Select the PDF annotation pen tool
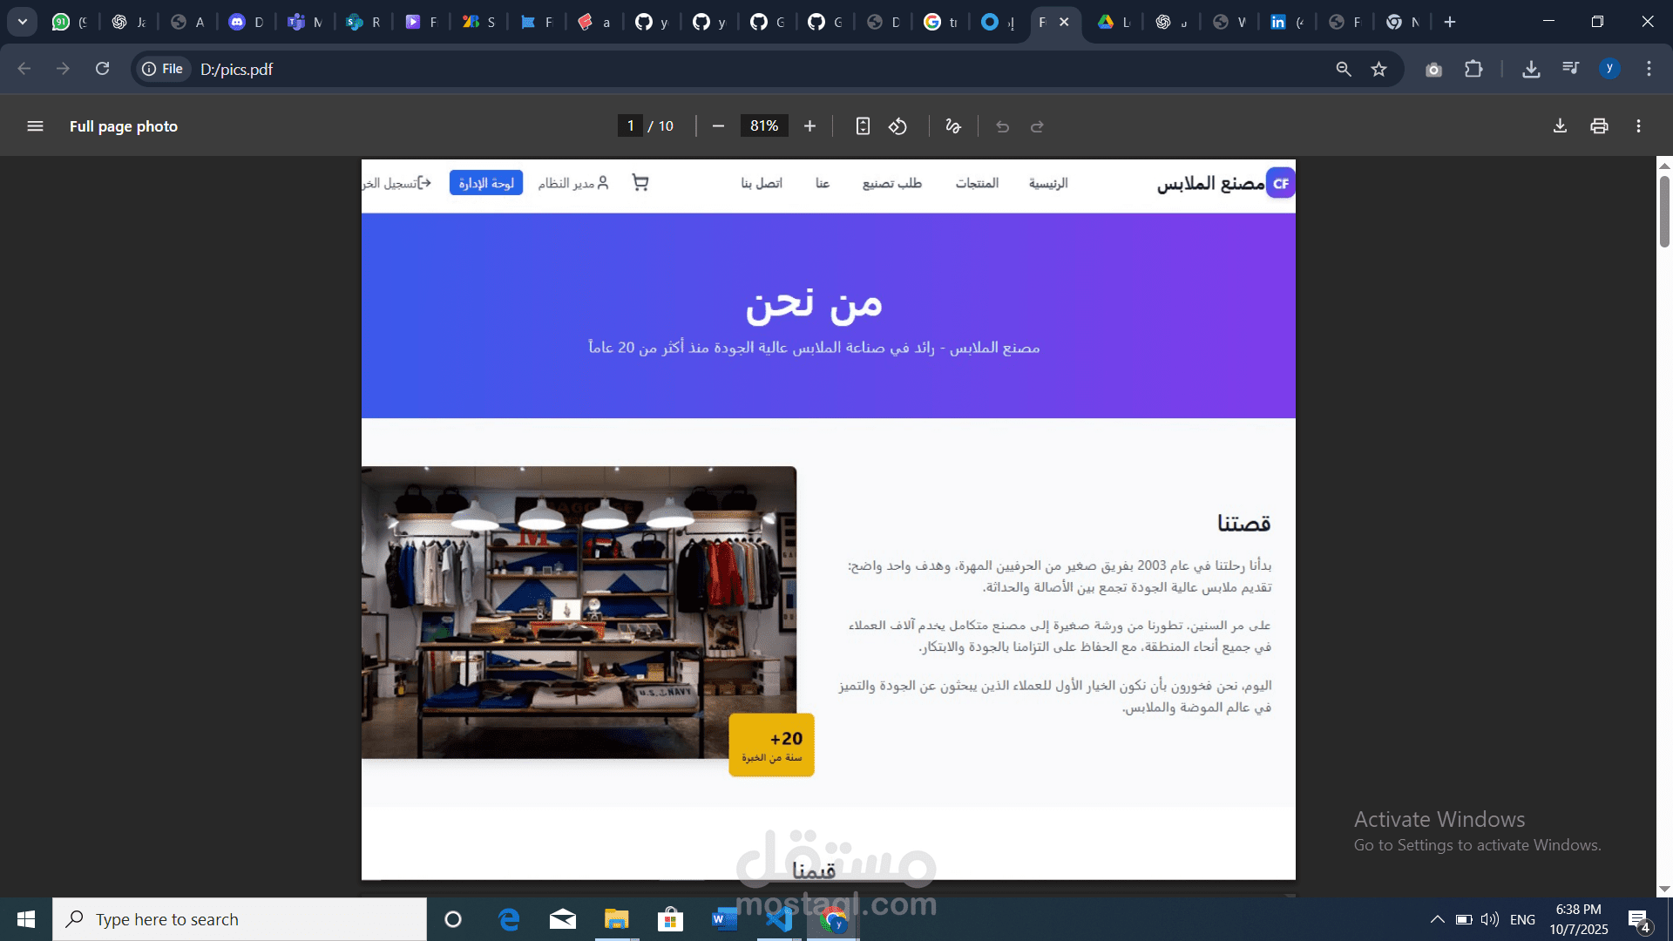Screen dimensions: 1673x941 pyautogui.click(x=952, y=125)
